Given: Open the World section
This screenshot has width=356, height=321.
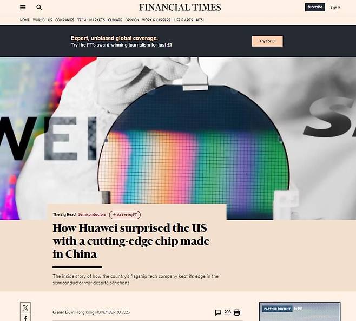Looking at the screenshot, I should pos(39,20).
